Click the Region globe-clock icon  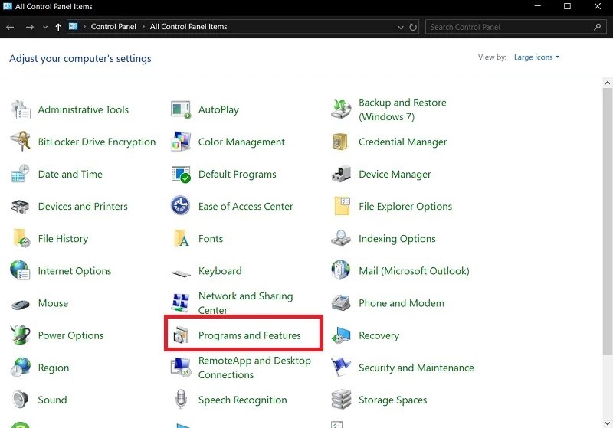pos(21,368)
